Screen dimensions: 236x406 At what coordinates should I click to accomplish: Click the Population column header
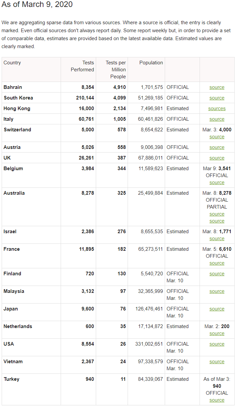pos(151,63)
